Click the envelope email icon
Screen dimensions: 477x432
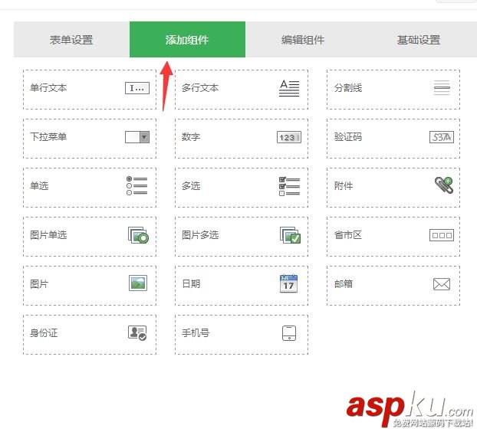tap(442, 284)
